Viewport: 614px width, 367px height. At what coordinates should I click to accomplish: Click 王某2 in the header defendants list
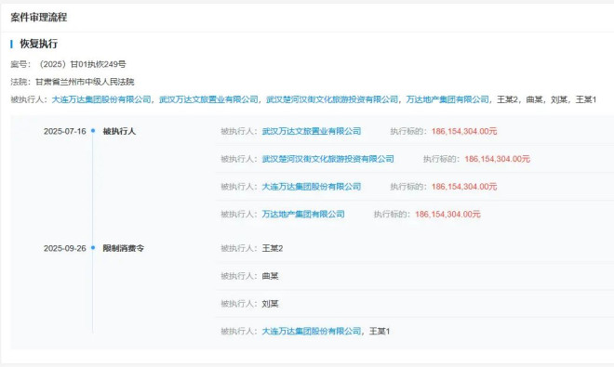(x=508, y=99)
